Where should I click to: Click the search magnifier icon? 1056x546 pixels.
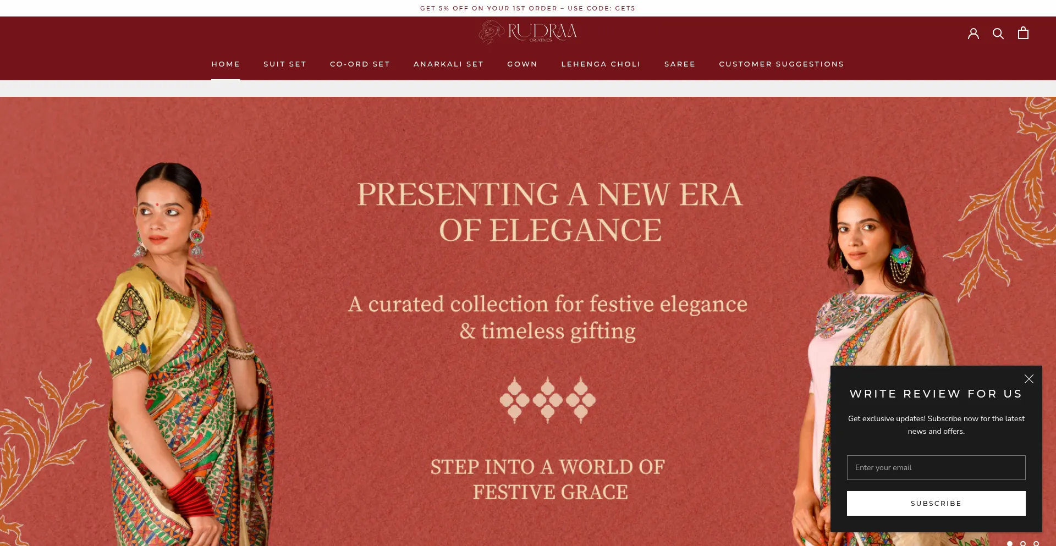pos(998,34)
